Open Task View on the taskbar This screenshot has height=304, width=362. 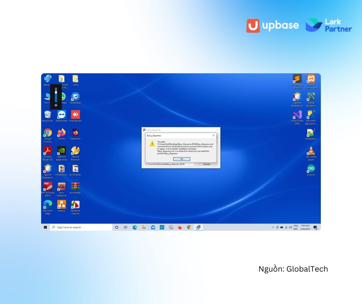126,227
